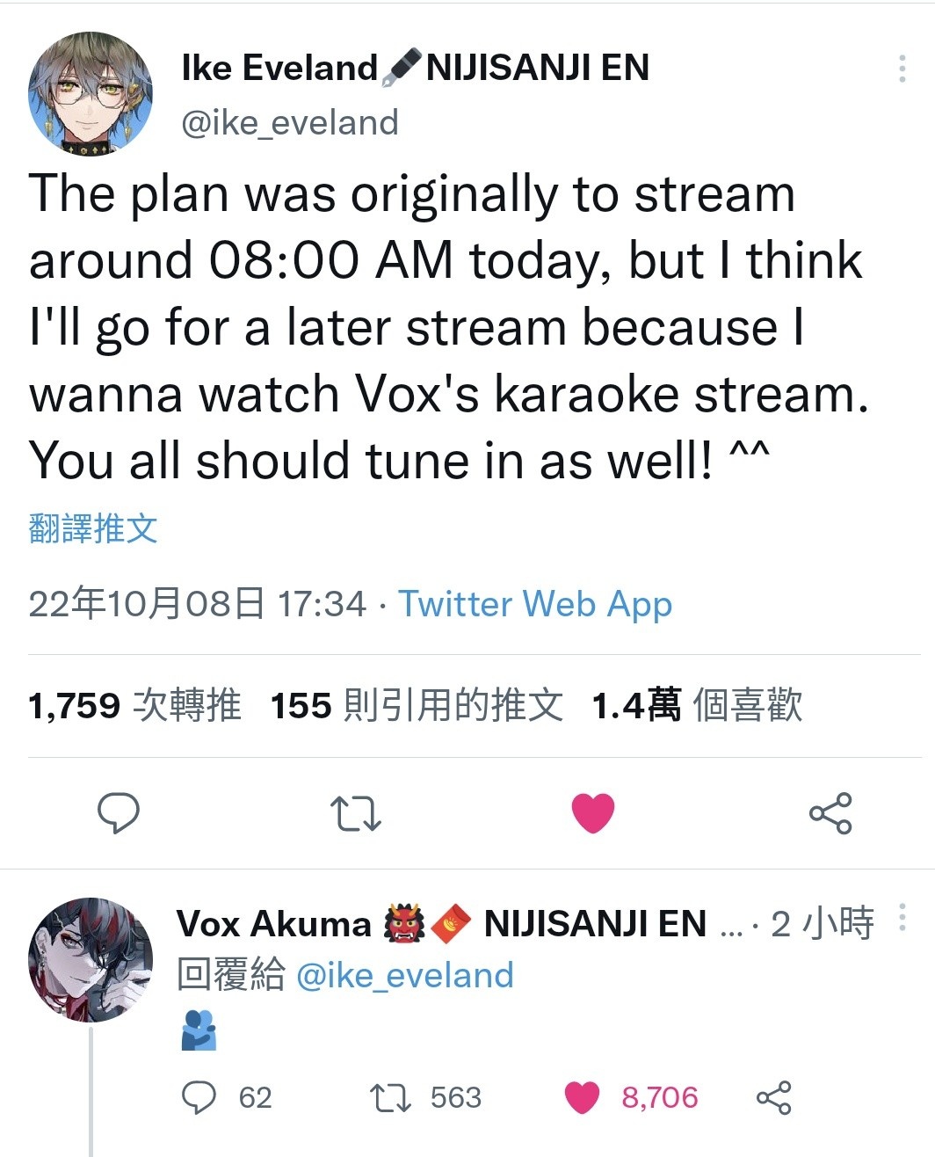The width and height of the screenshot is (935, 1157).
Task: Retweet Ike Eveland's main tweet
Action: point(355,813)
